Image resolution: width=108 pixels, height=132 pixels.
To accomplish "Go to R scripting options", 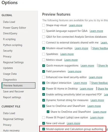I will pyautogui.click(x=9, y=39).
